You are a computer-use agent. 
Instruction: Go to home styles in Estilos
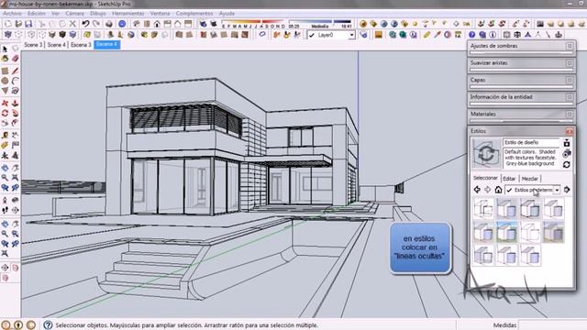coord(498,190)
